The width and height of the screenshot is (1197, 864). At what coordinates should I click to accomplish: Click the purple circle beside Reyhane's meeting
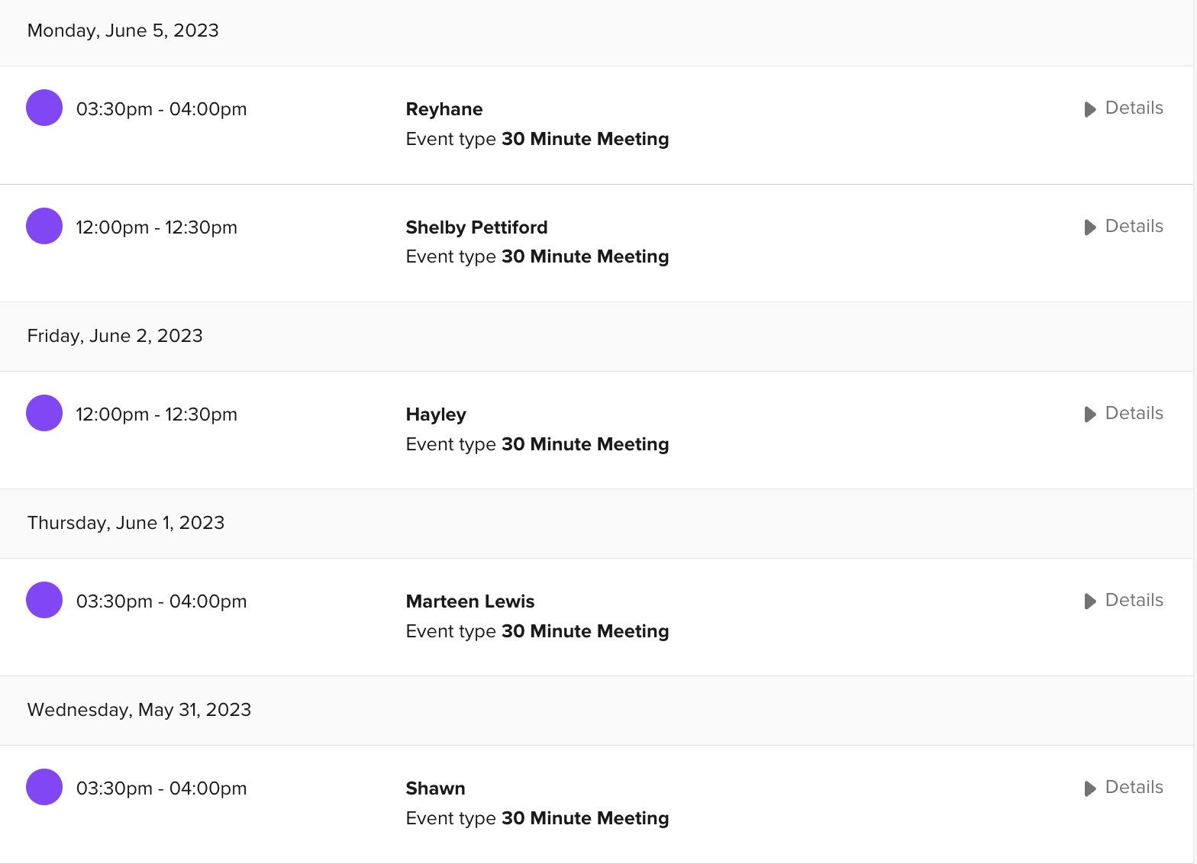[44, 108]
